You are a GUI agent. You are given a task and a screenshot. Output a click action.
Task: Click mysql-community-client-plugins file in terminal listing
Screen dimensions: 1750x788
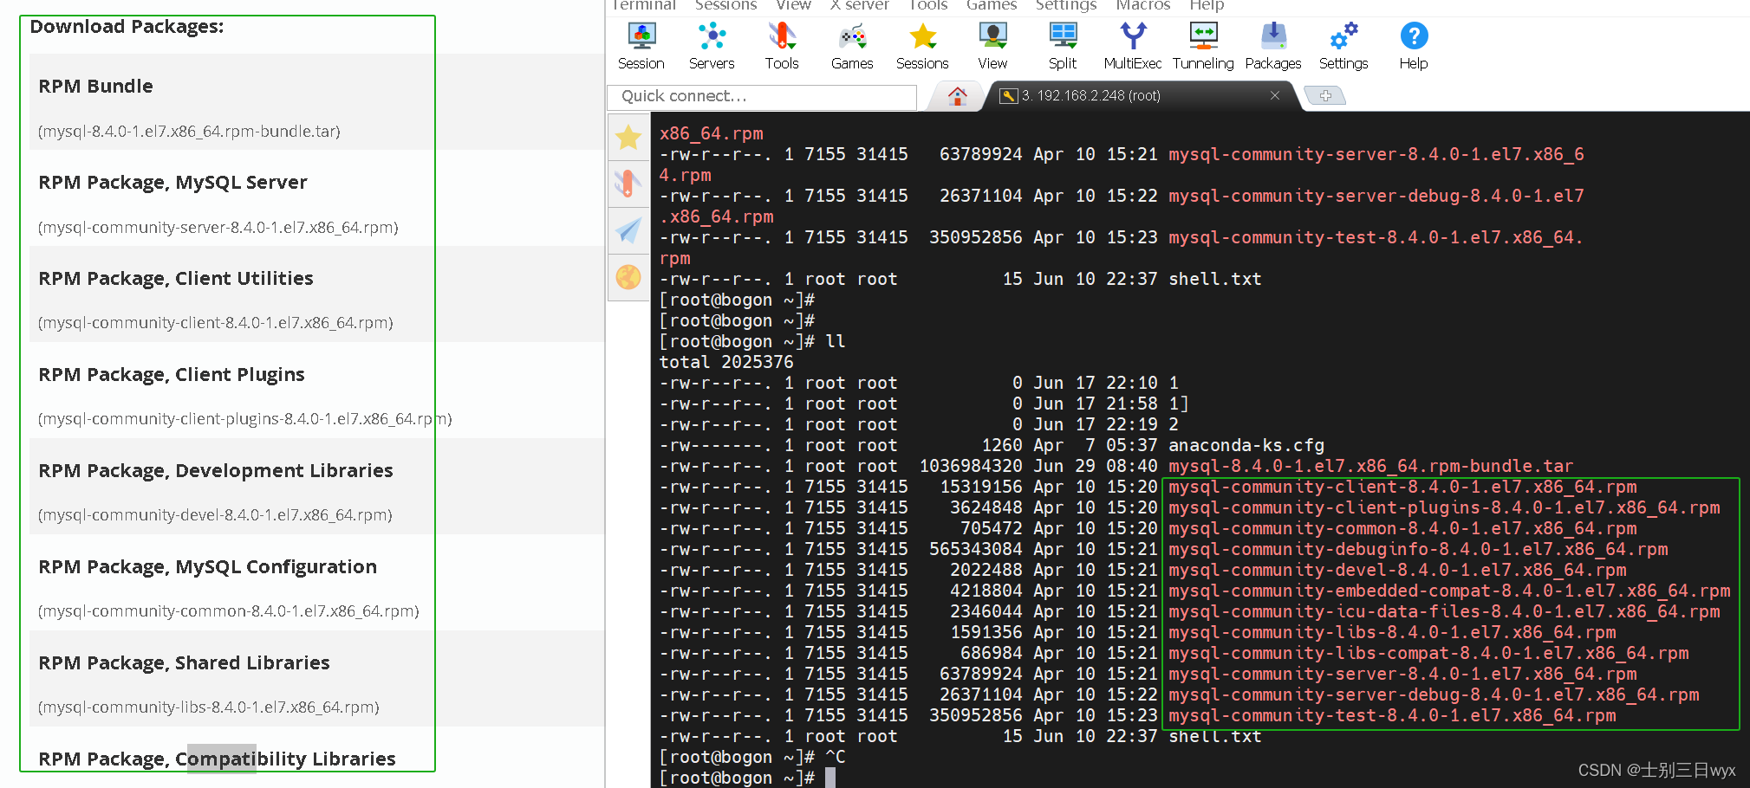1444,507
